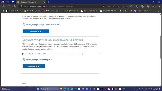Open a new tab with the plus icon
Screen dimensions: 162x91
[48, 2]
